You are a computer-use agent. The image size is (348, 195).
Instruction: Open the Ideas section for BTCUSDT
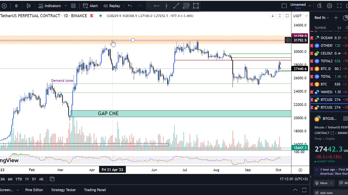tap(323, 183)
